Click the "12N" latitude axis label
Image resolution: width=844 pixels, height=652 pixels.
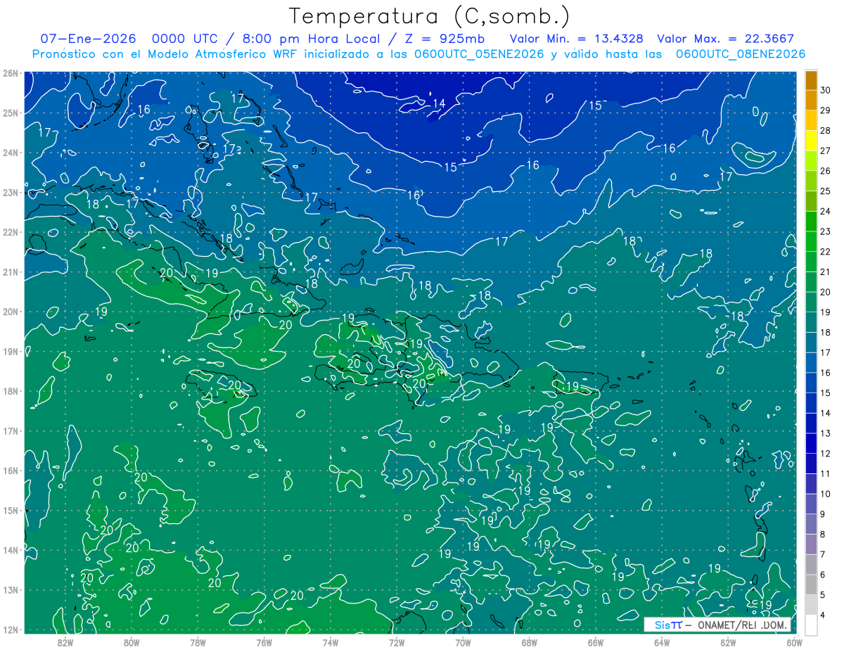(11, 629)
